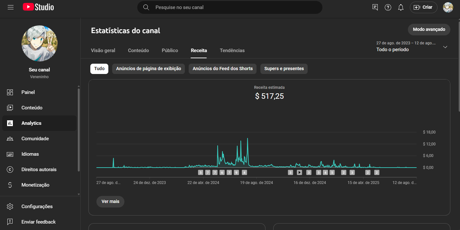Open the help question mark icon
460x230 pixels.
click(388, 7)
